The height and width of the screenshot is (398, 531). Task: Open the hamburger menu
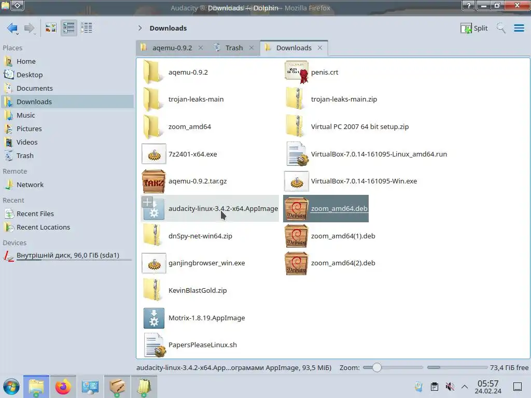[x=519, y=28]
